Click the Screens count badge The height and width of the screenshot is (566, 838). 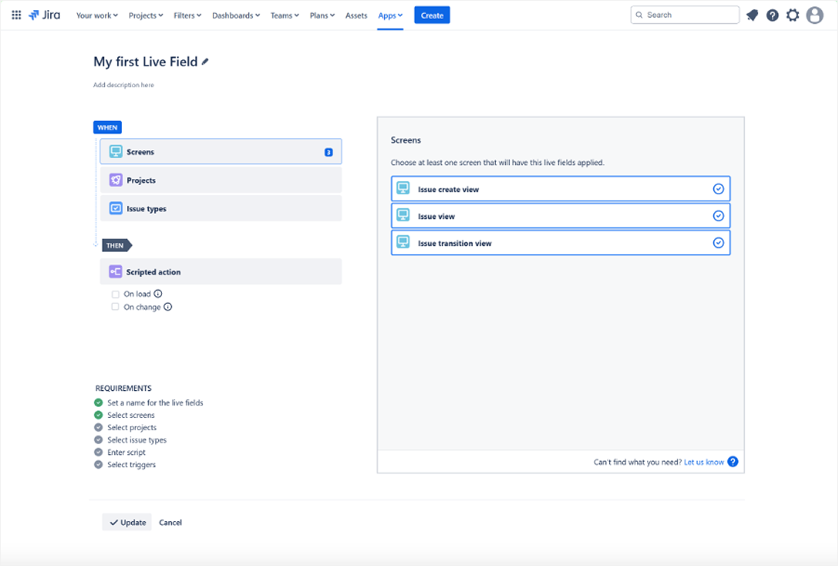click(x=328, y=152)
